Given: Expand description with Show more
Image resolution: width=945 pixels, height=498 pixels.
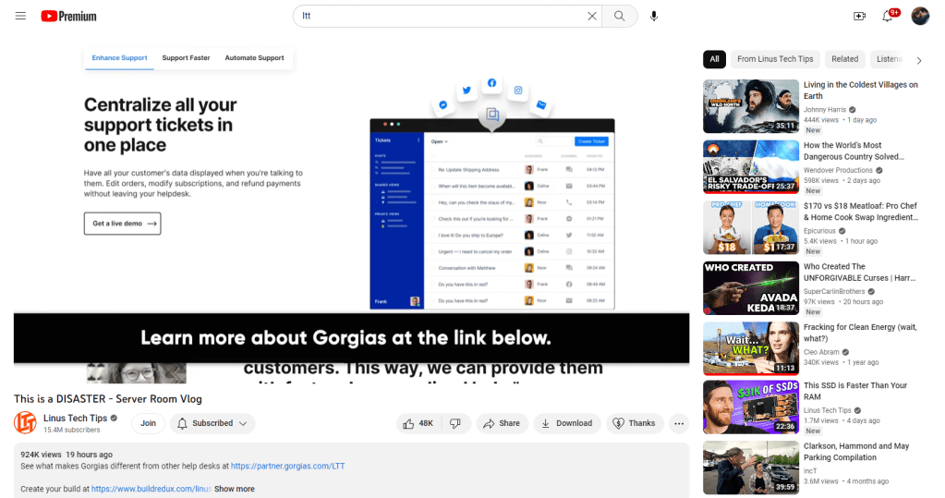Looking at the screenshot, I should point(235,489).
